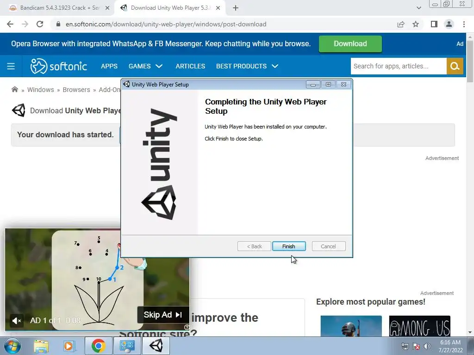
Task: Expand the GAMES dropdown
Action: pyautogui.click(x=145, y=66)
